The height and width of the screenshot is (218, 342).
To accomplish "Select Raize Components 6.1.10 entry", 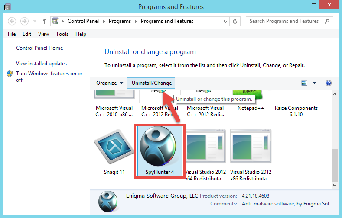I will point(296,104).
